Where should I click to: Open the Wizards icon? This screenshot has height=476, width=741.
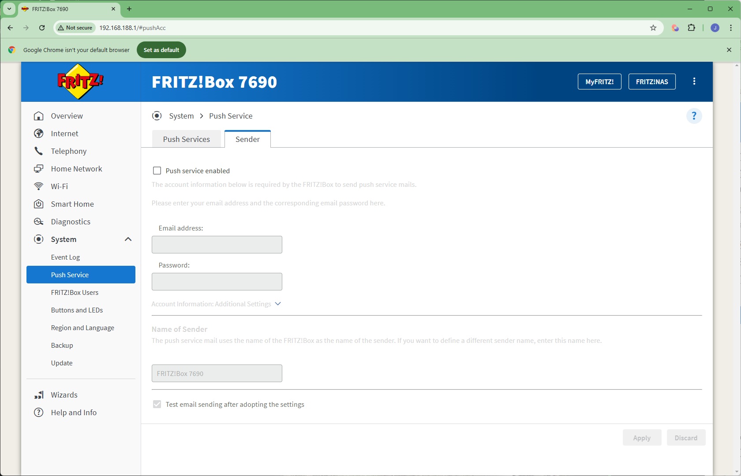[39, 395]
